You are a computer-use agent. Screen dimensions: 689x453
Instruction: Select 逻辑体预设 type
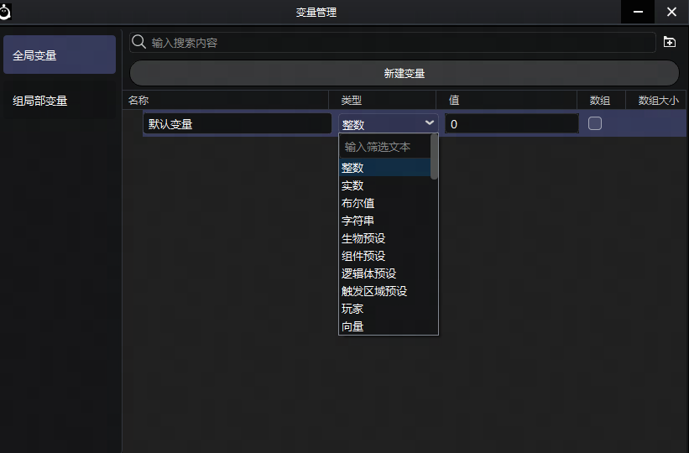click(x=368, y=273)
